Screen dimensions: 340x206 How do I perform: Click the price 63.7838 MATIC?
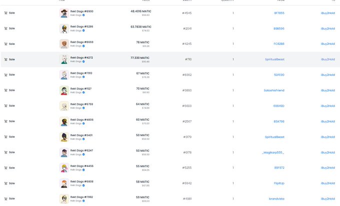141,27
